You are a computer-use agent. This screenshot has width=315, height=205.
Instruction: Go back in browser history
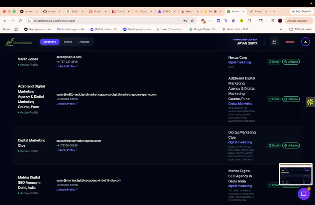[5, 21]
